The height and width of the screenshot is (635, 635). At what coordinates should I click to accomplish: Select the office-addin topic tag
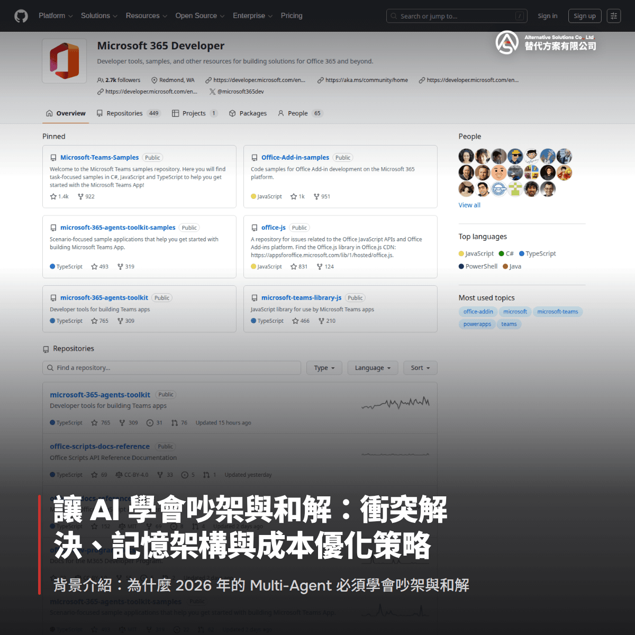(x=478, y=312)
